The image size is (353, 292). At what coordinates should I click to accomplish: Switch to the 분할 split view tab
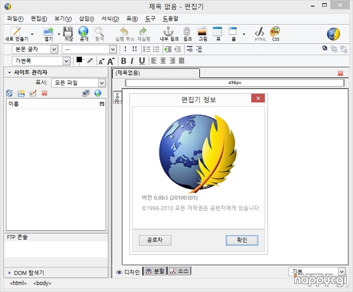point(155,271)
